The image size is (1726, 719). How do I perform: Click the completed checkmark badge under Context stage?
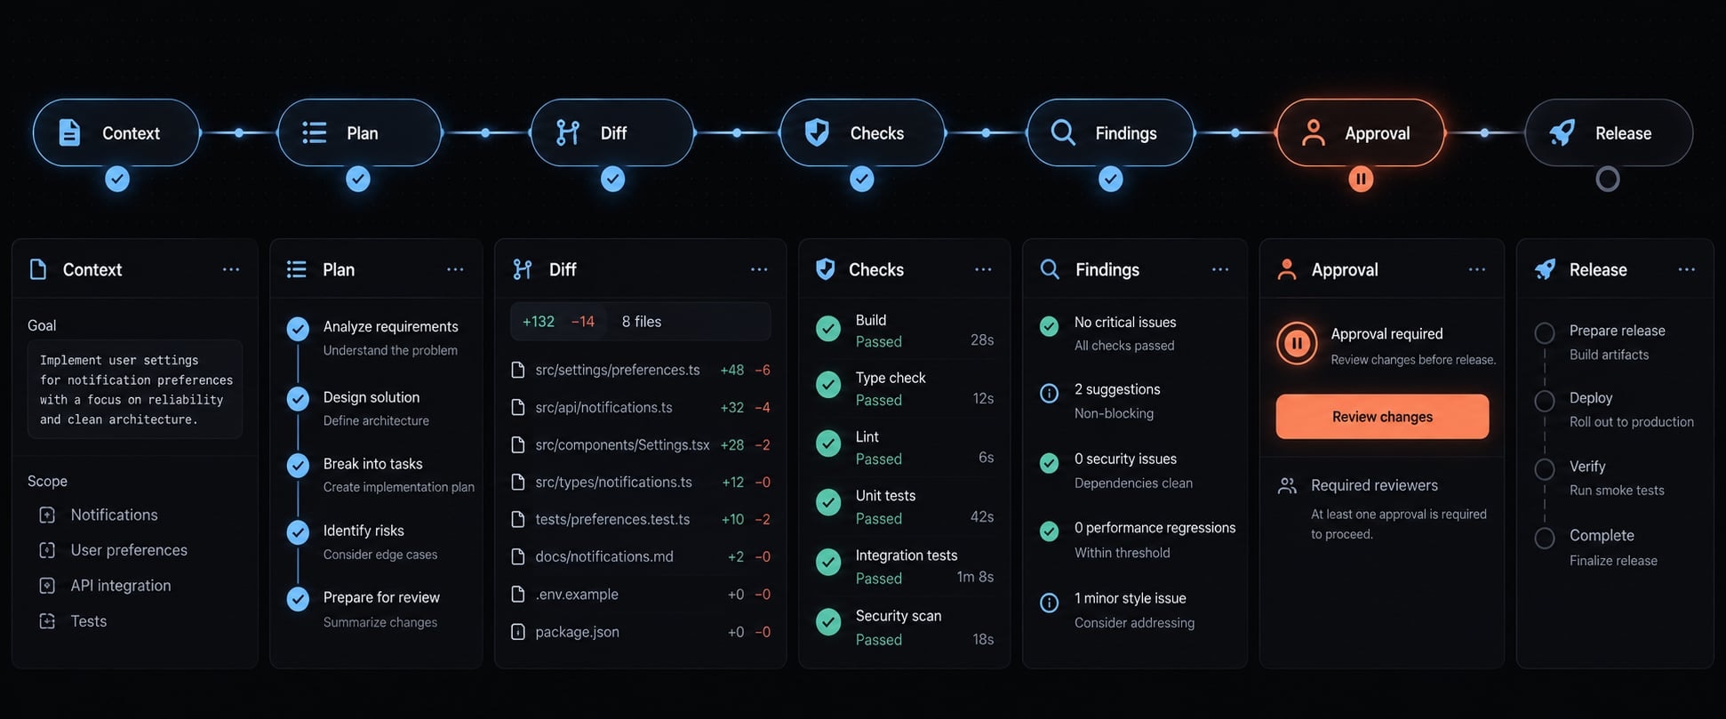point(117,179)
